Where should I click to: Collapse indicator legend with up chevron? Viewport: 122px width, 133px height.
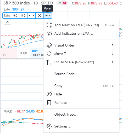(x=7, y=22)
